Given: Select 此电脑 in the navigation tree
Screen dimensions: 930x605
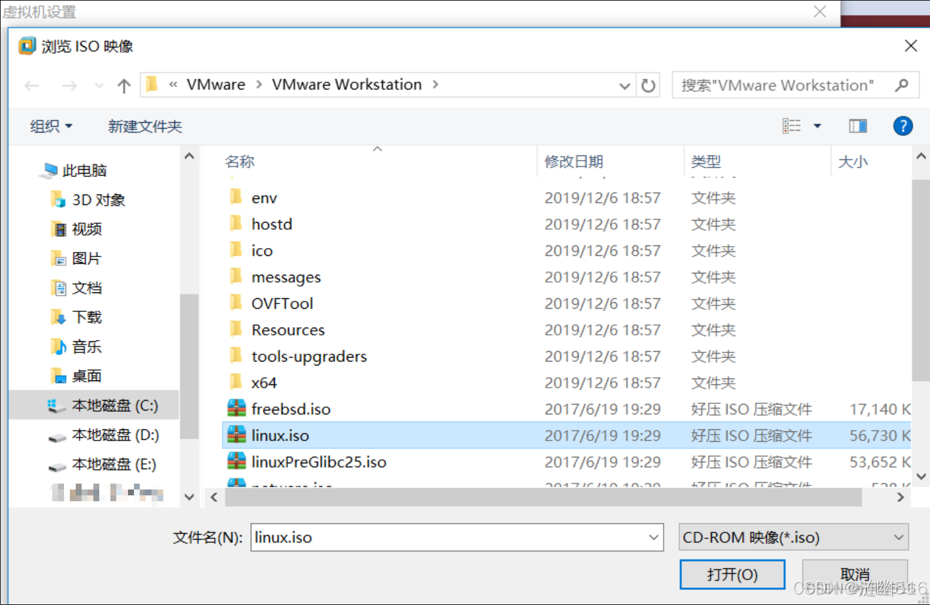Looking at the screenshot, I should (84, 171).
